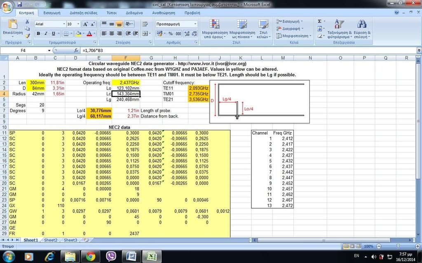Open the Αναθεώρηση review tab
Image resolution: width=422 pixels, height=263 pixels.
tap(164, 13)
